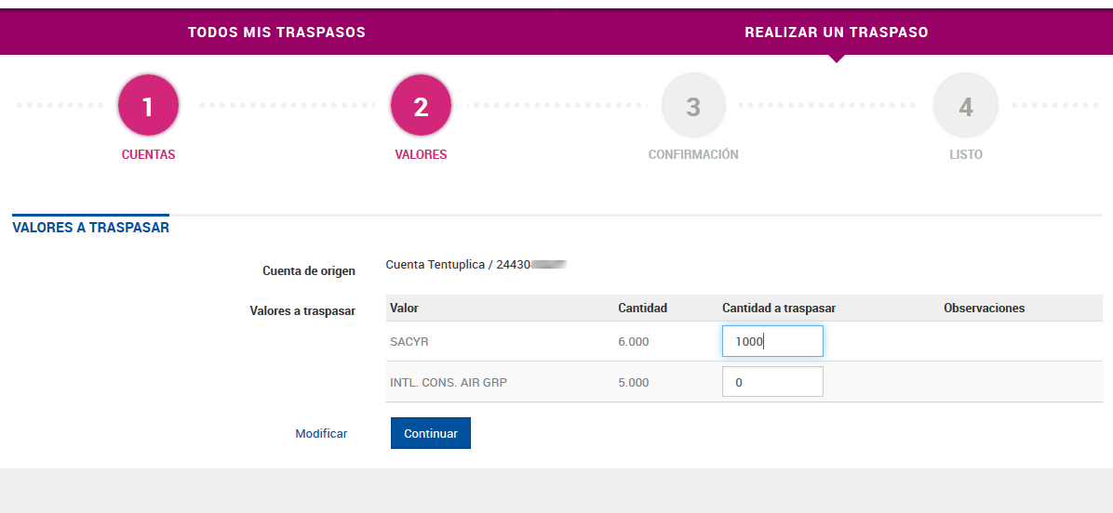Screen dimensions: 1113x513
Task: Click the Modificar link
Action: [322, 434]
